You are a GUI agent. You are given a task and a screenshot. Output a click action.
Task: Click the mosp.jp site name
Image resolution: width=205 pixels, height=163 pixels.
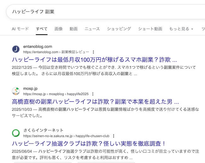[x=30, y=88]
